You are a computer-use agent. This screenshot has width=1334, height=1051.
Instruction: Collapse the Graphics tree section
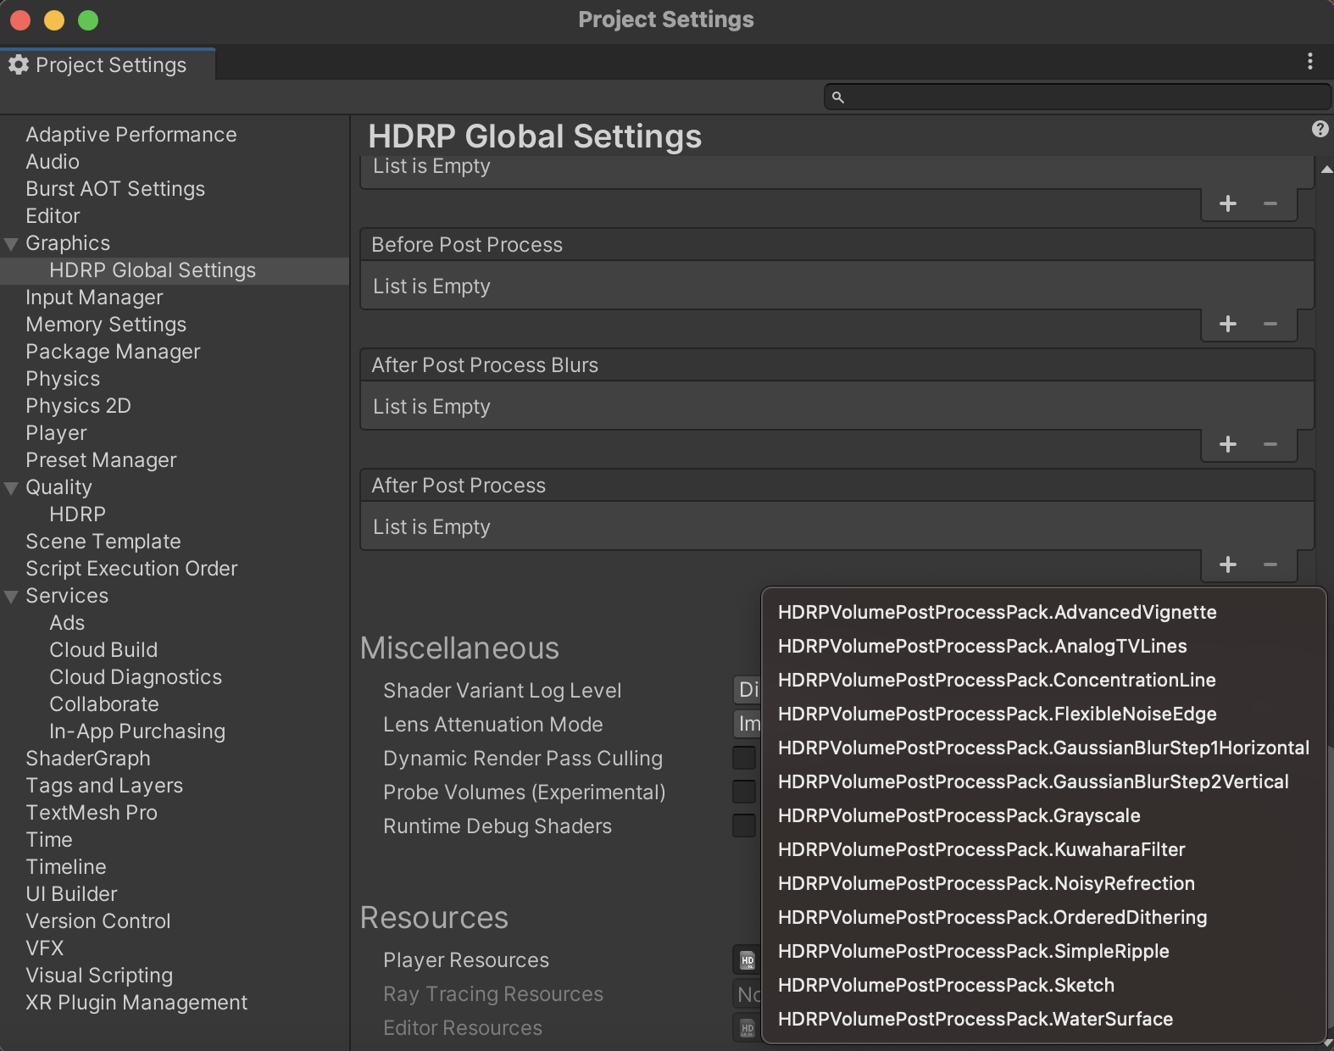(x=11, y=244)
